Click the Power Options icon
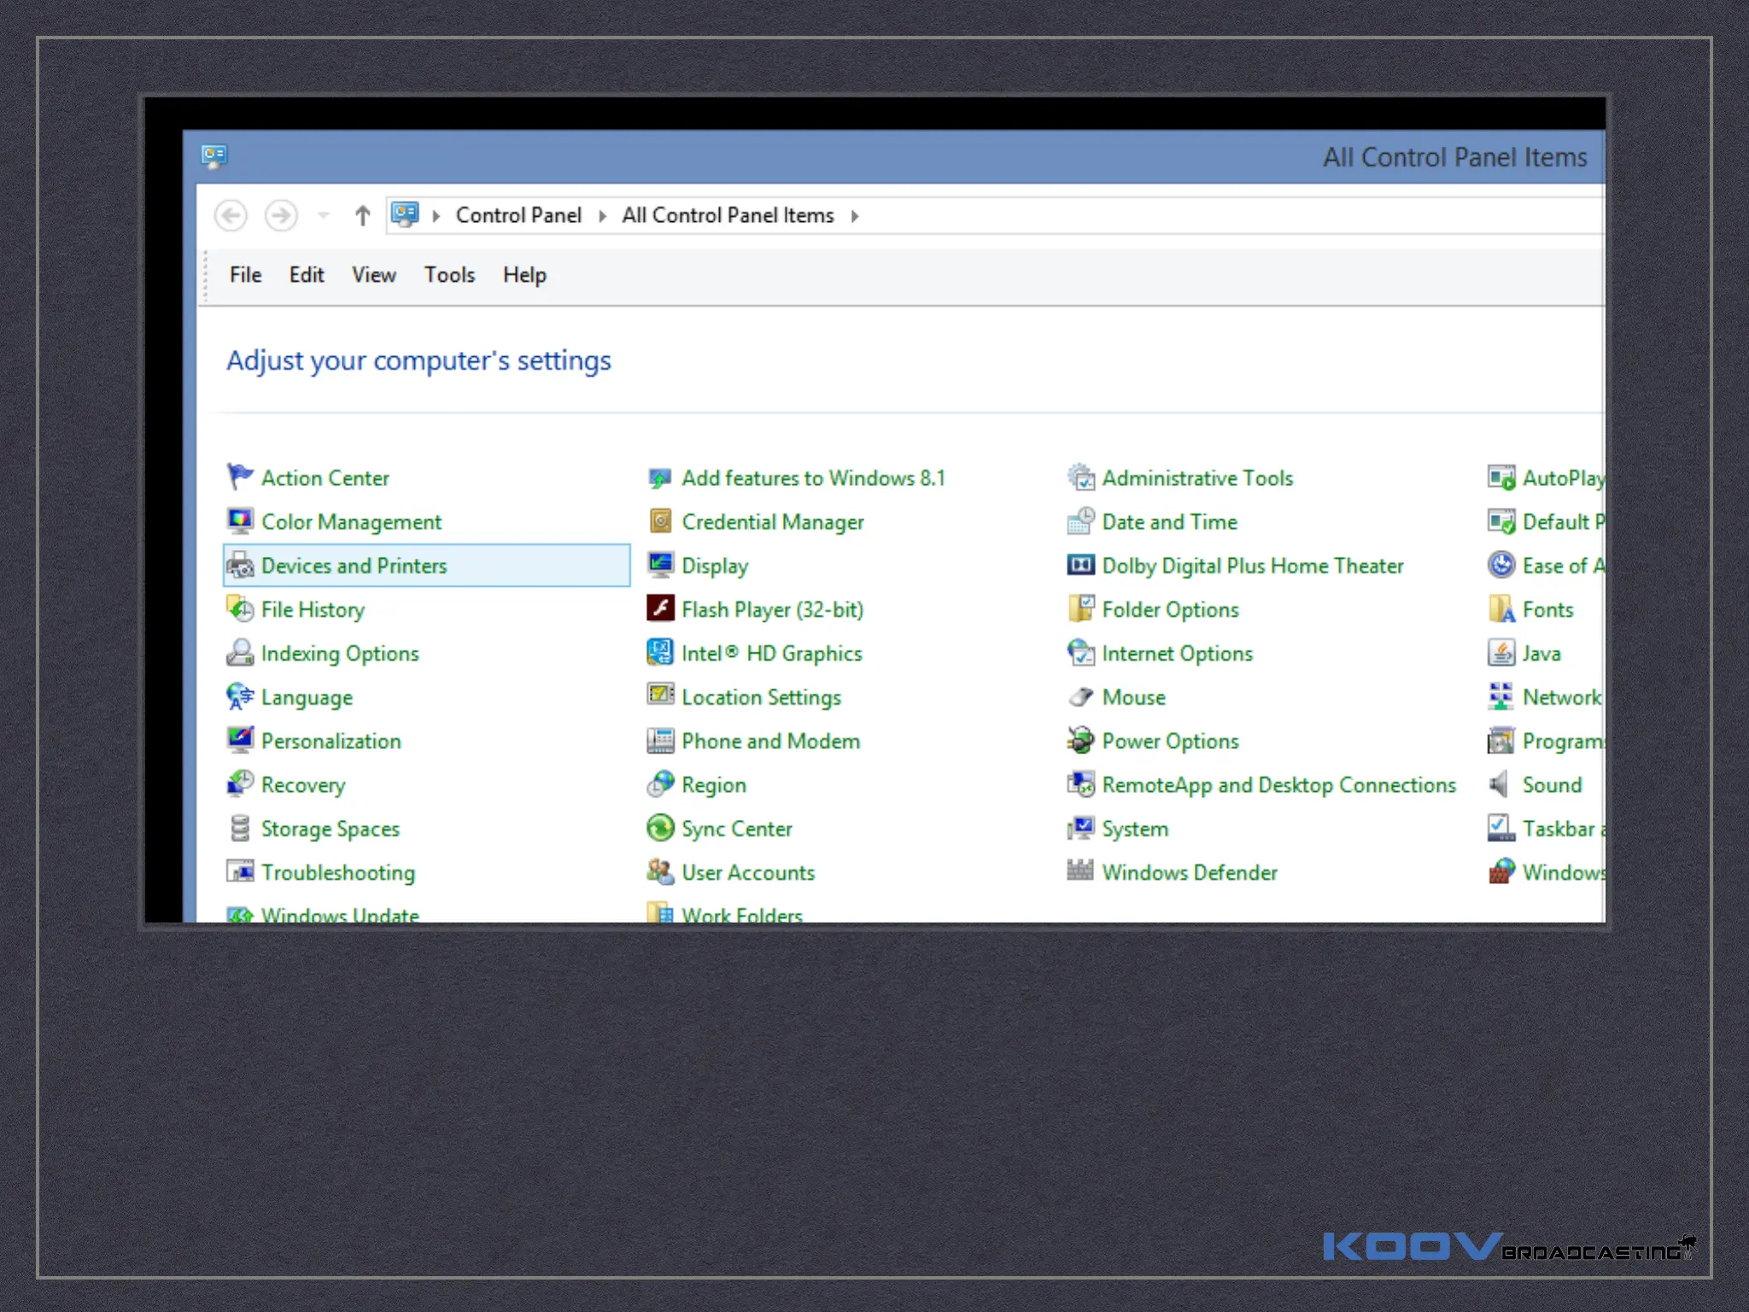The width and height of the screenshot is (1749, 1312). click(1080, 740)
